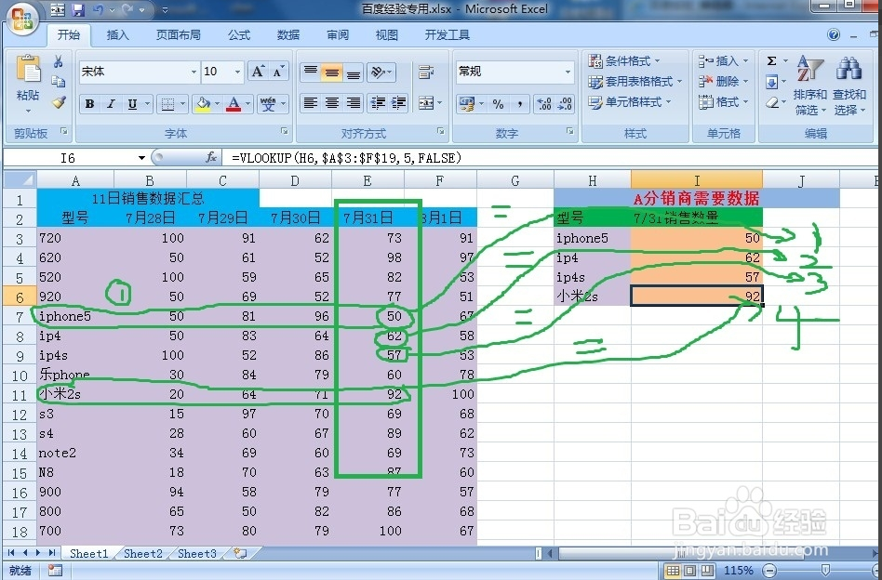Screen dimensions: 882x580
Task: Apply red font color A
Action: [234, 103]
